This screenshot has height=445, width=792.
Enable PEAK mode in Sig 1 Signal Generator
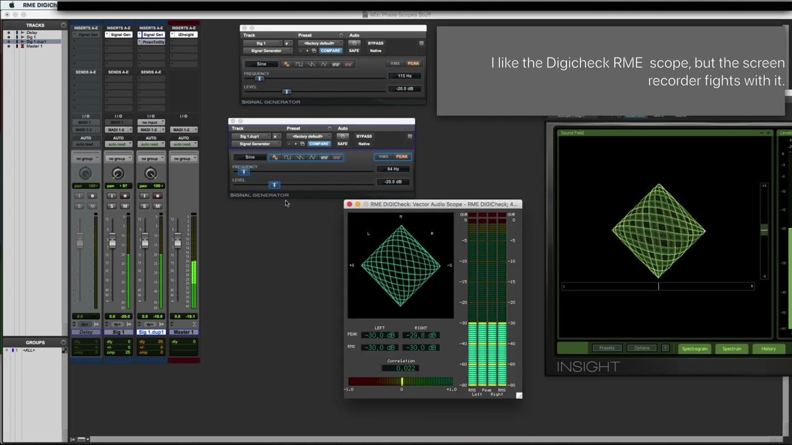(413, 64)
